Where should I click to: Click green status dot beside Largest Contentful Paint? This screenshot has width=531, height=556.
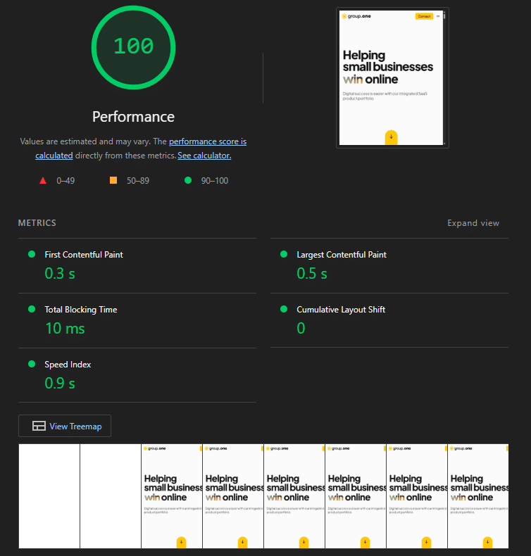tap(284, 254)
